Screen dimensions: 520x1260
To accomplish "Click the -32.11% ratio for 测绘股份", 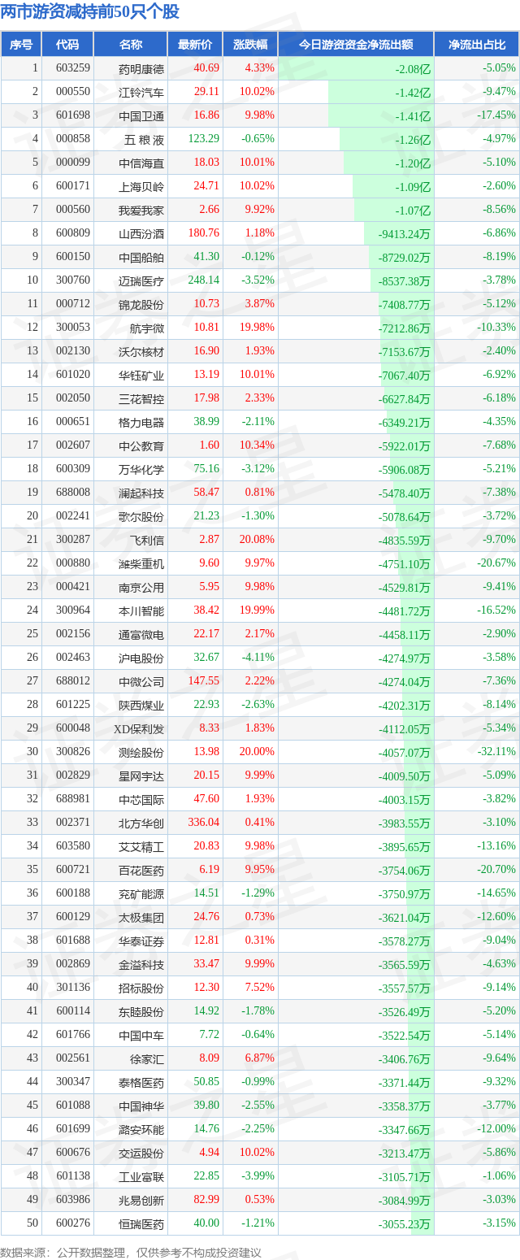I will [496, 752].
